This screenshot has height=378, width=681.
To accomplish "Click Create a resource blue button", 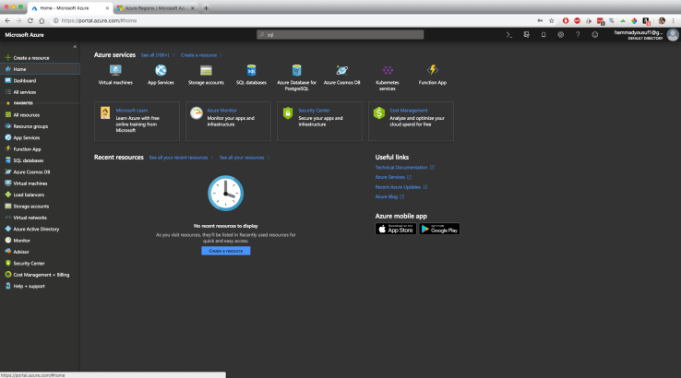I will 226,251.
